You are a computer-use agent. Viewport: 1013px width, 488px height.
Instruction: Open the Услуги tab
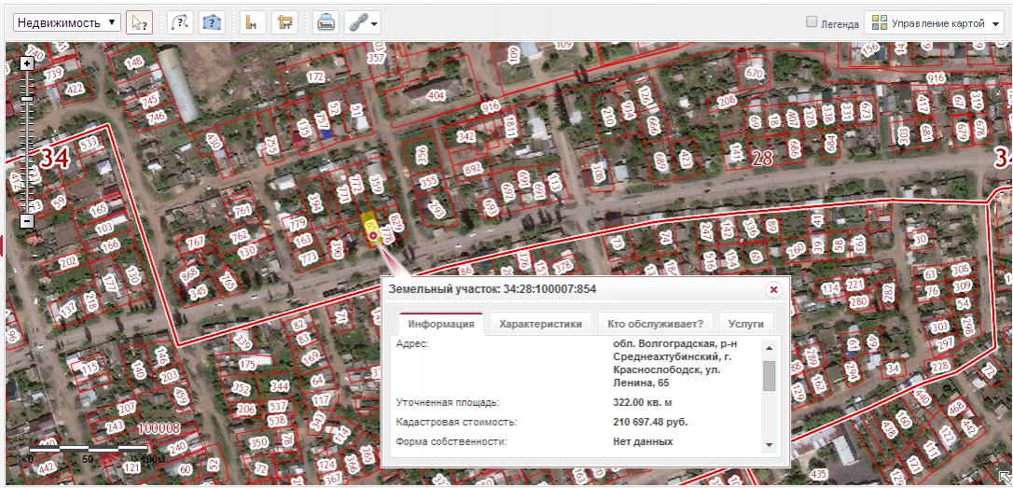coord(745,324)
